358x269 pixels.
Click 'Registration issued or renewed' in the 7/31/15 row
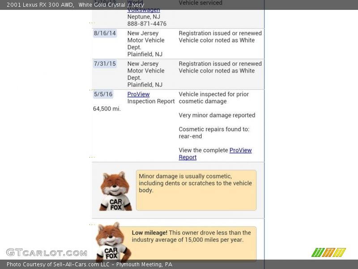coord(220,64)
